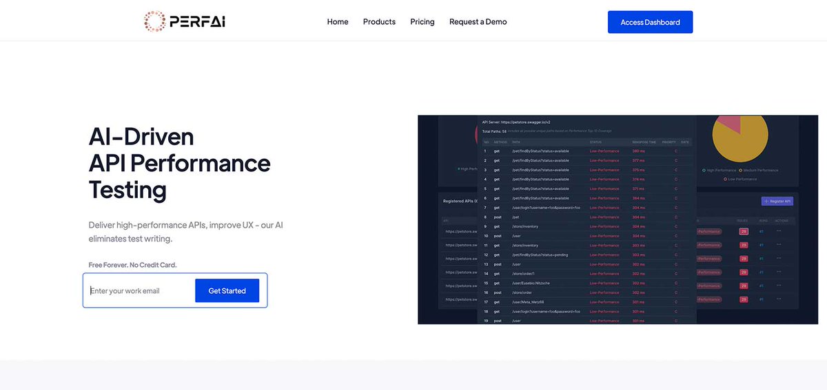
Task: Select the '/store/order/1' path row
Action: point(586,274)
